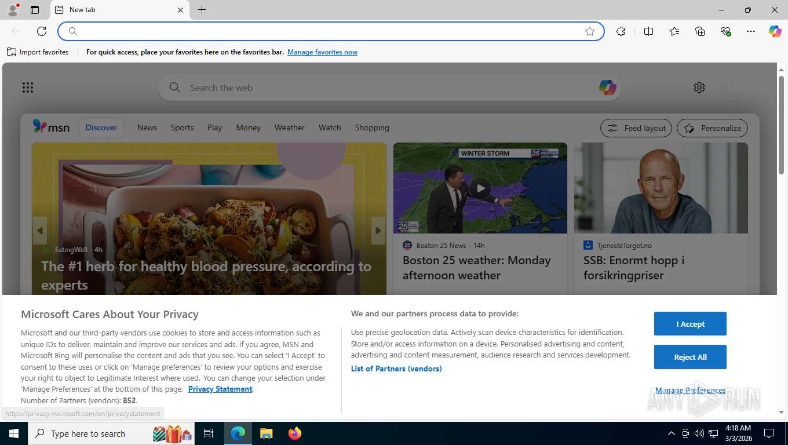Viewport: 788px width, 445px height.
Task: Open the app launcher grid icon
Action: coord(28,87)
